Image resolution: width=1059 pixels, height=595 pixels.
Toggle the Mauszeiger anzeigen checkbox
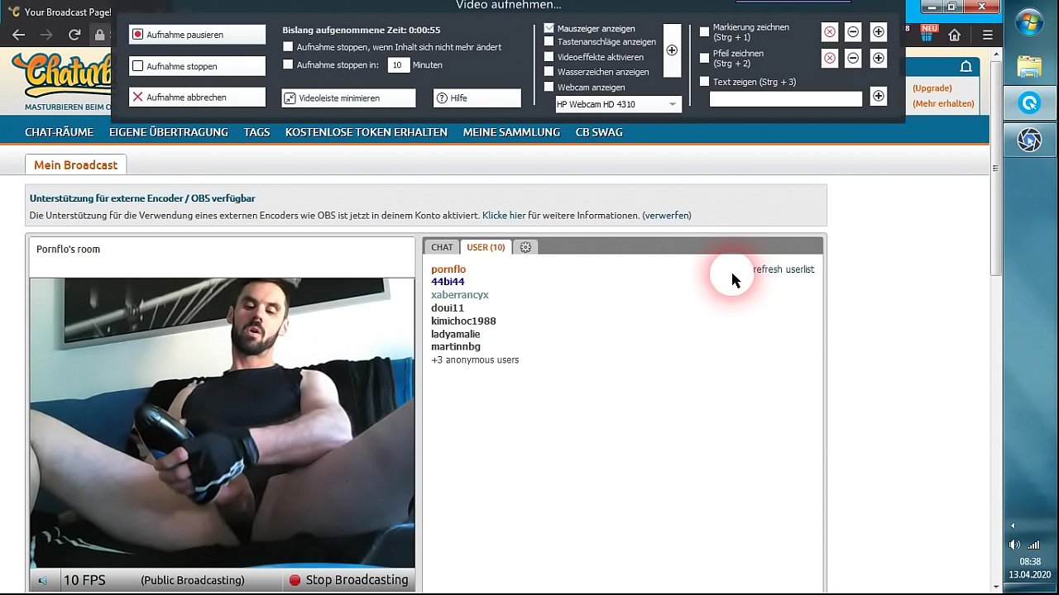tap(549, 28)
